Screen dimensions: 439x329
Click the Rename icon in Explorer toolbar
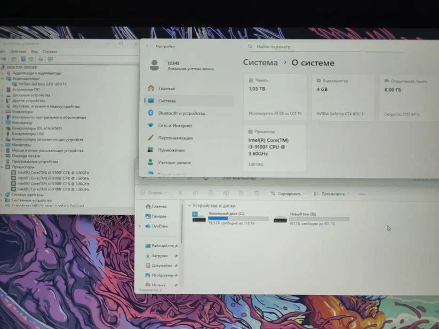(226, 193)
